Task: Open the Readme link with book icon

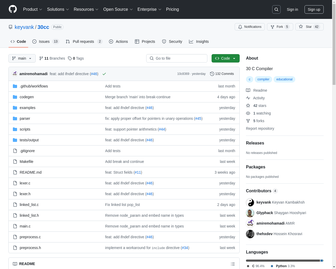Action: click(x=256, y=90)
